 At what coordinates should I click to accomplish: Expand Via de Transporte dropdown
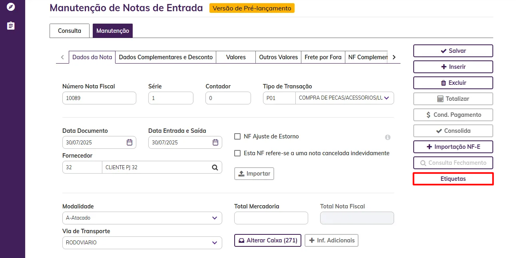(214, 242)
